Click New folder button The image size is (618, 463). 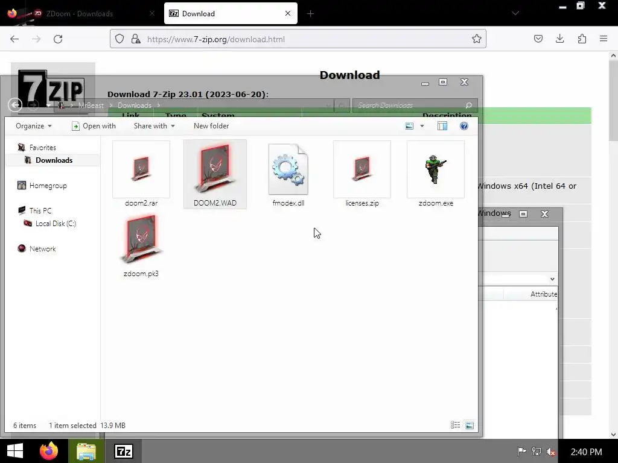[x=211, y=126]
